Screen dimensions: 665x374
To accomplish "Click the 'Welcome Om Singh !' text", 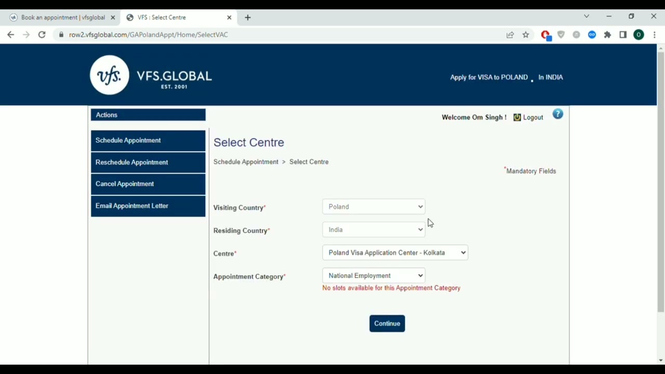I will point(474,117).
